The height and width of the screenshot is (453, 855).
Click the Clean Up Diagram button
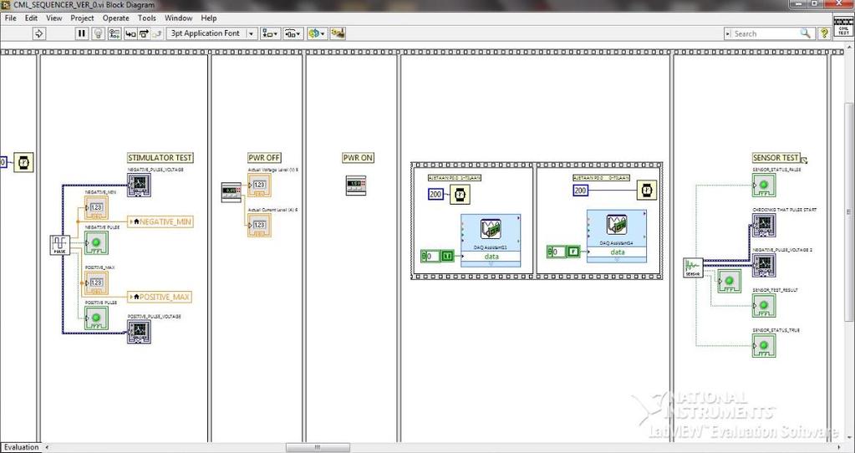pyautogui.click(x=338, y=33)
